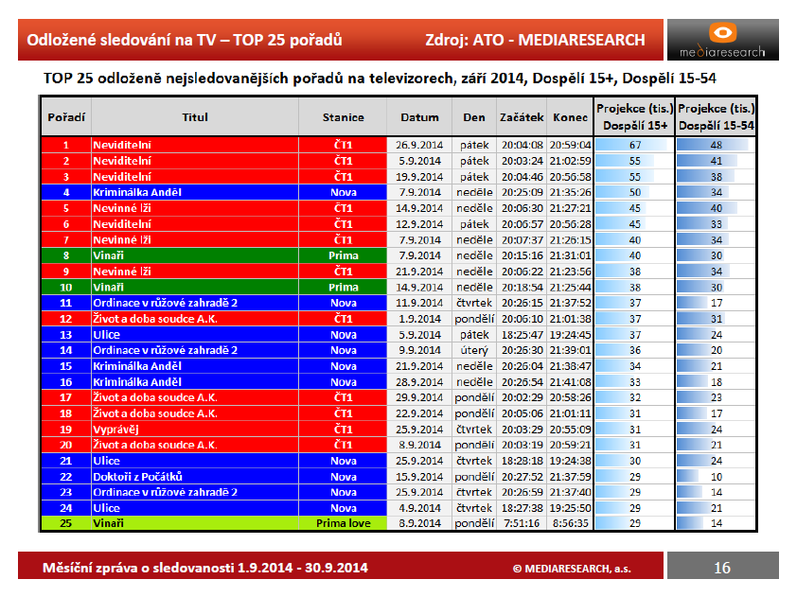Viewport: 797px width, 597px height.
Task: Click 'Doktoři z Počátků' title in rank 22 row
Action: coord(138,477)
